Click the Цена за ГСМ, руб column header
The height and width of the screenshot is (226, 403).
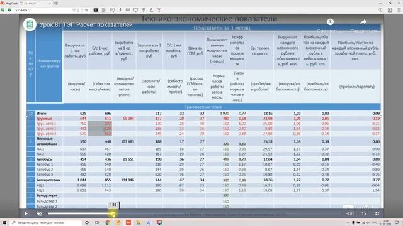click(x=195, y=51)
